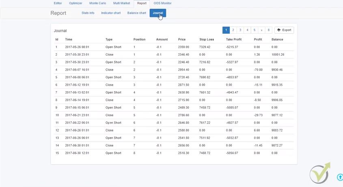
Task: Select time 2017-06-08 06:01 cell
Action: [77, 77]
